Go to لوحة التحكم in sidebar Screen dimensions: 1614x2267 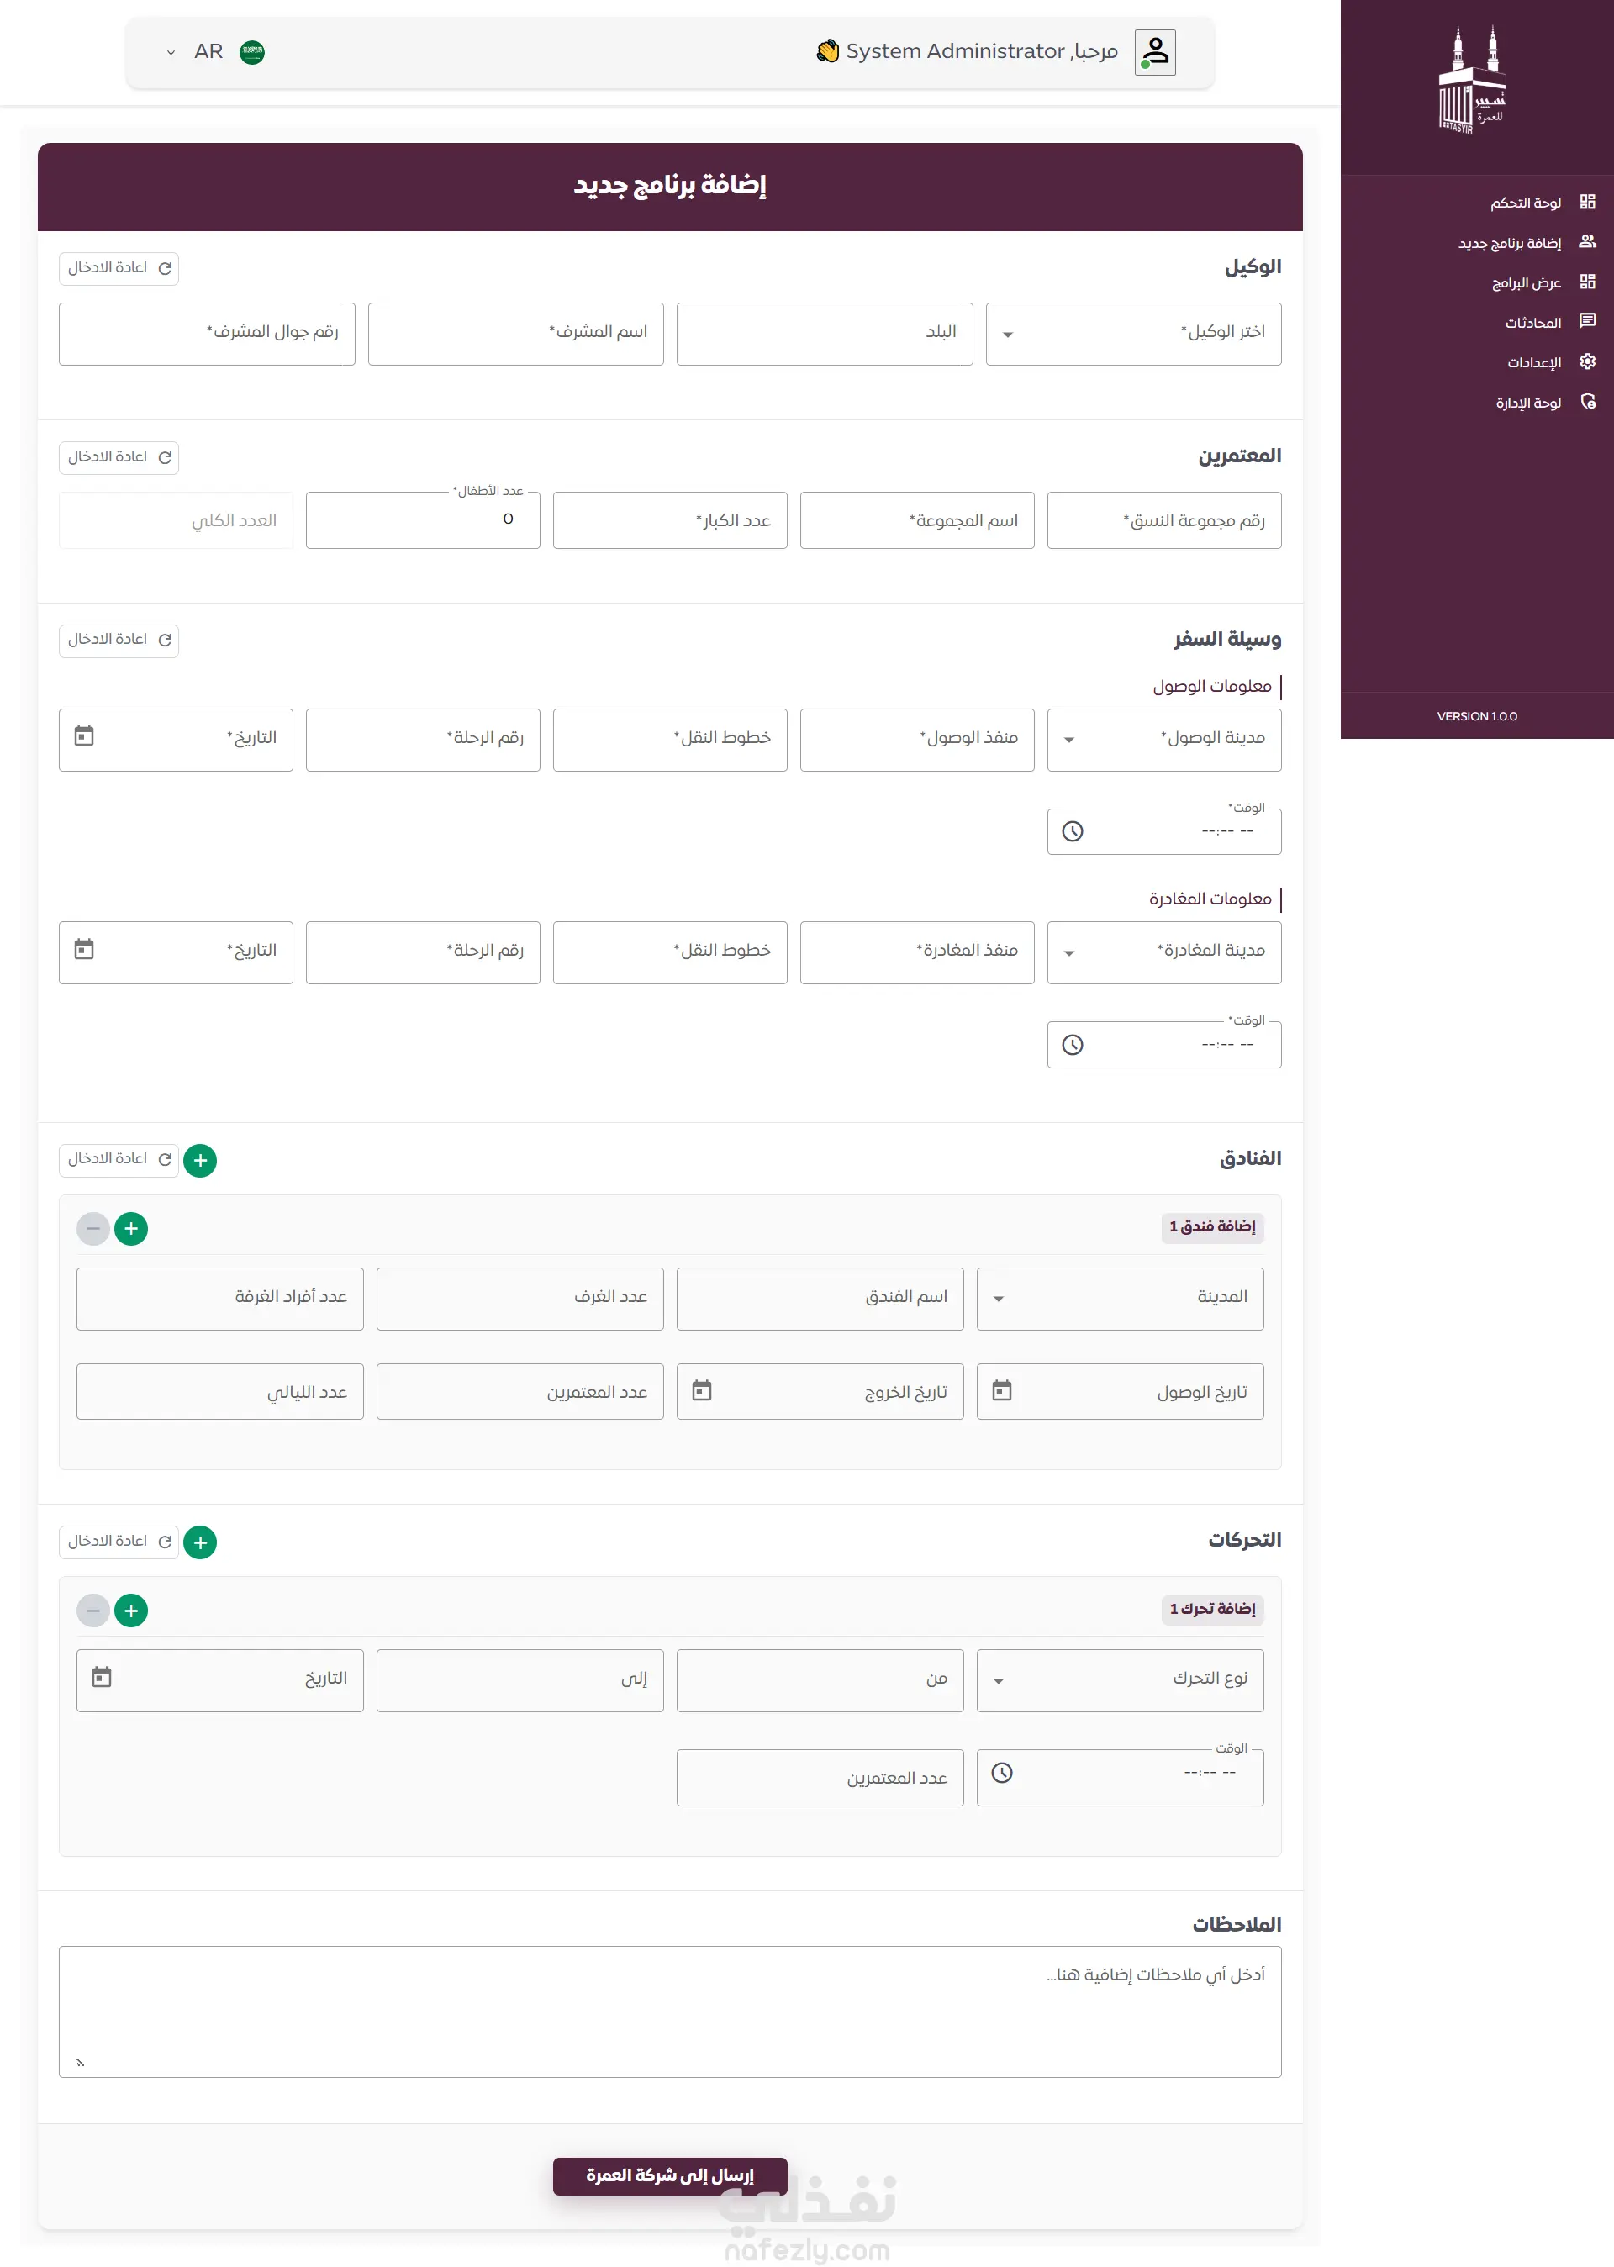[1526, 203]
